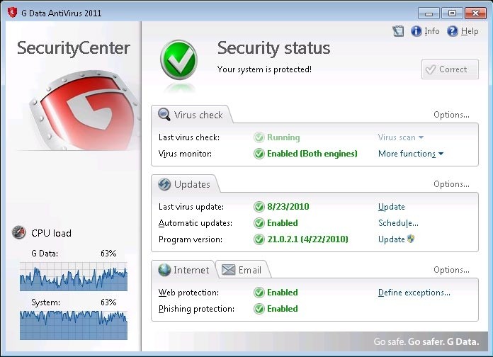493x357 pixels.
Task: Open Options for Internet section
Action: [451, 270]
